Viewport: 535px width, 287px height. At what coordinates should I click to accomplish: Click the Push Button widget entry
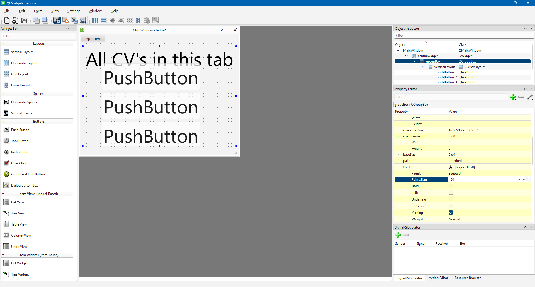pyautogui.click(x=20, y=130)
